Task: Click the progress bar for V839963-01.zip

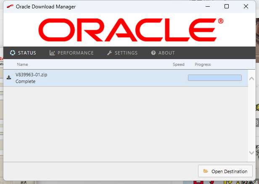Action: point(215,78)
